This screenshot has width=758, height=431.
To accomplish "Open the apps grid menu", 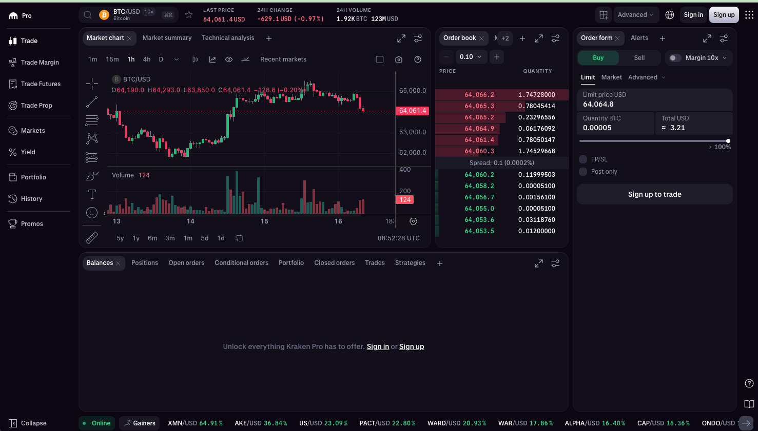I will point(749,15).
